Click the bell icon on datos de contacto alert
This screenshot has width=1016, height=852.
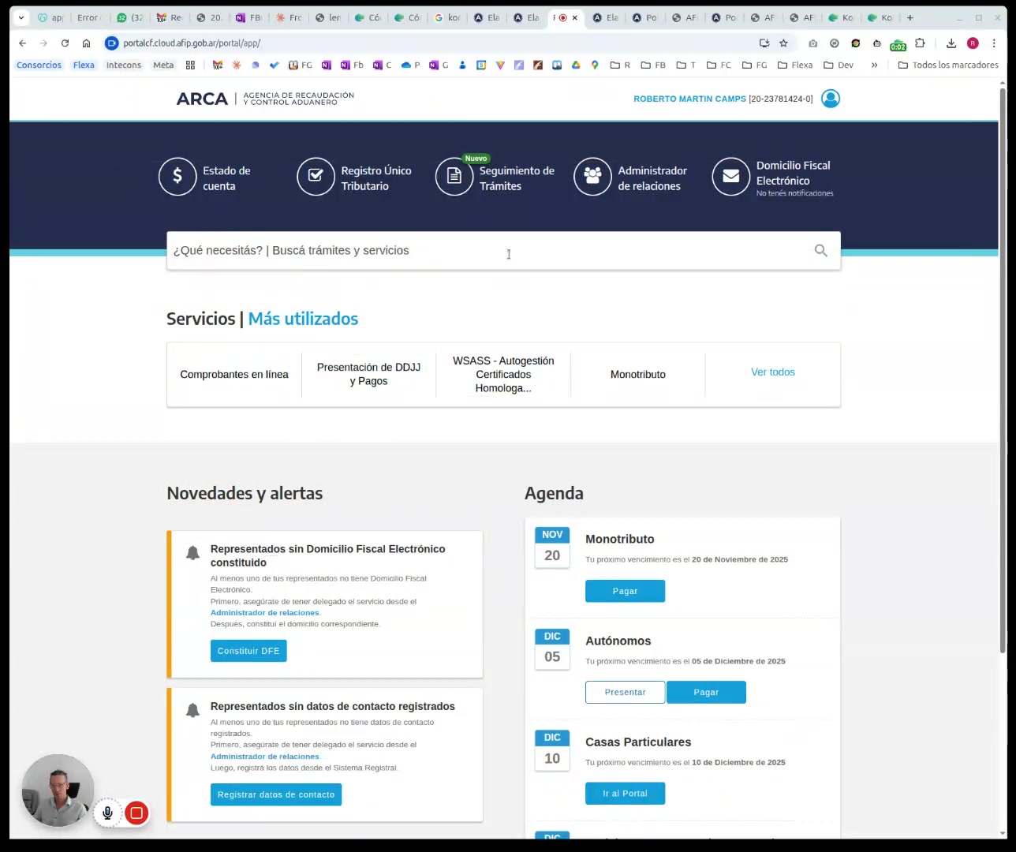point(192,711)
